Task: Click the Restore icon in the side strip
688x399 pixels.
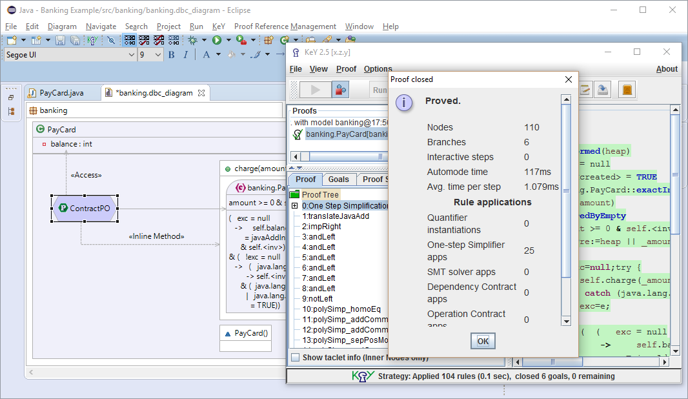Action: tap(11, 97)
